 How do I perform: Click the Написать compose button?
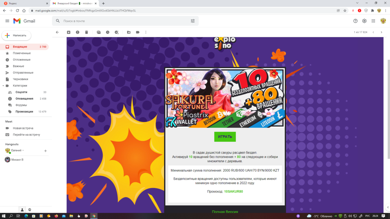click(16, 35)
